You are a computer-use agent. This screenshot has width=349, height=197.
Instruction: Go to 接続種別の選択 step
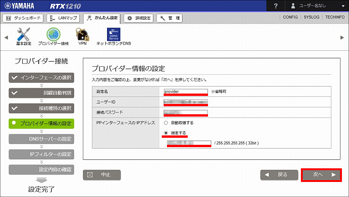[x=42, y=108]
